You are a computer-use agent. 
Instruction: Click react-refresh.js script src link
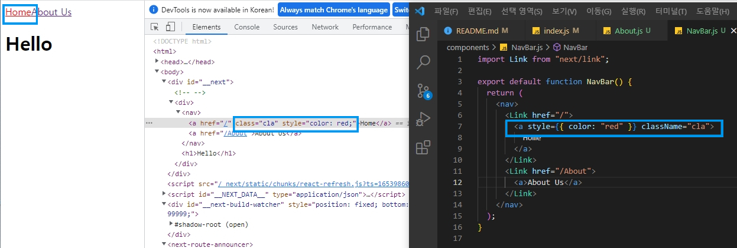pos(314,184)
